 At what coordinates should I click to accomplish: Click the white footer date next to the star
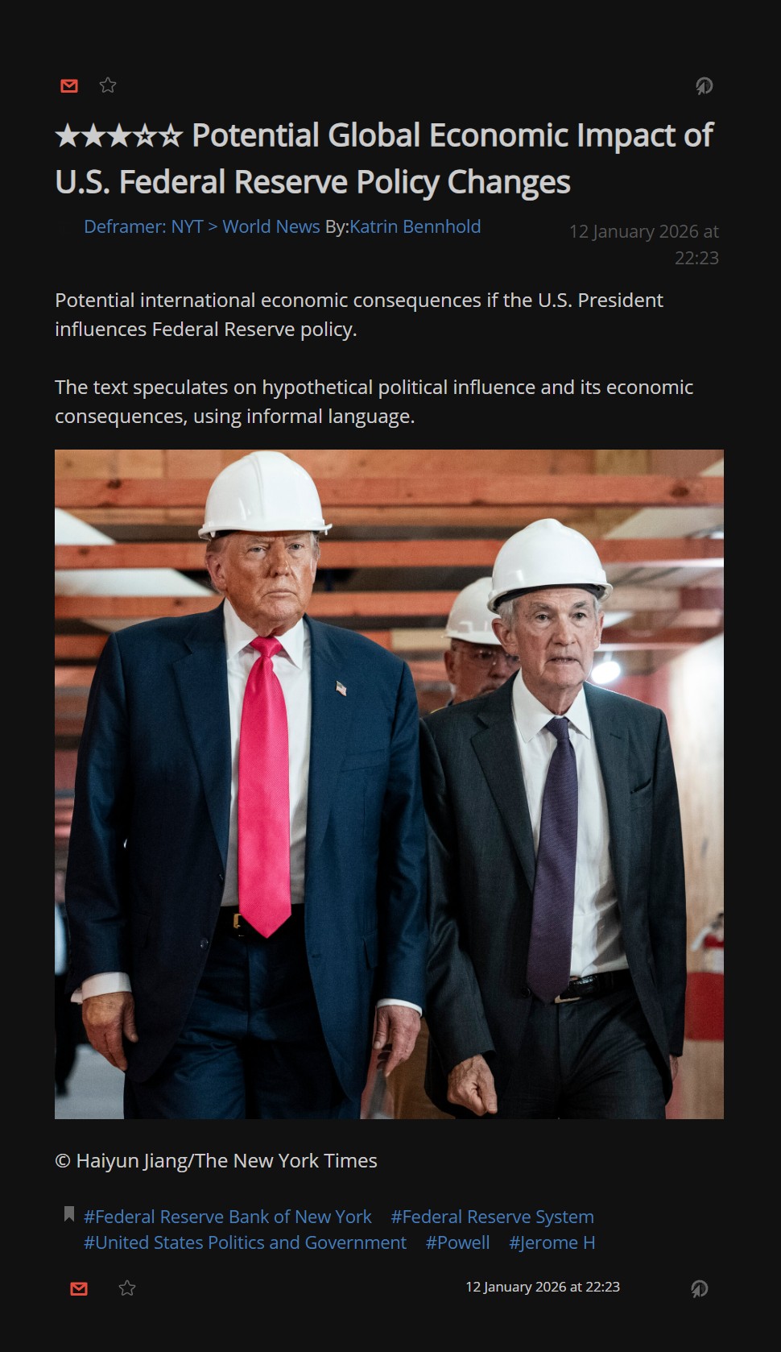coord(543,1287)
